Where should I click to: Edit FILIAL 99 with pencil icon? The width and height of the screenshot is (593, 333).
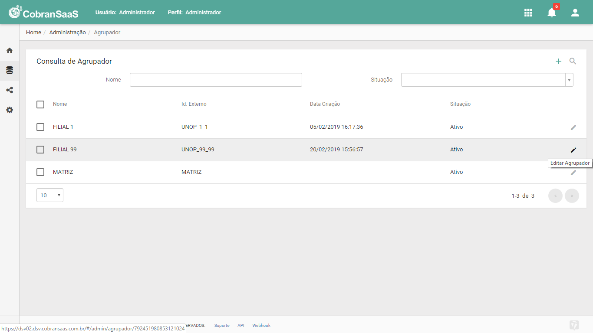[573, 150]
